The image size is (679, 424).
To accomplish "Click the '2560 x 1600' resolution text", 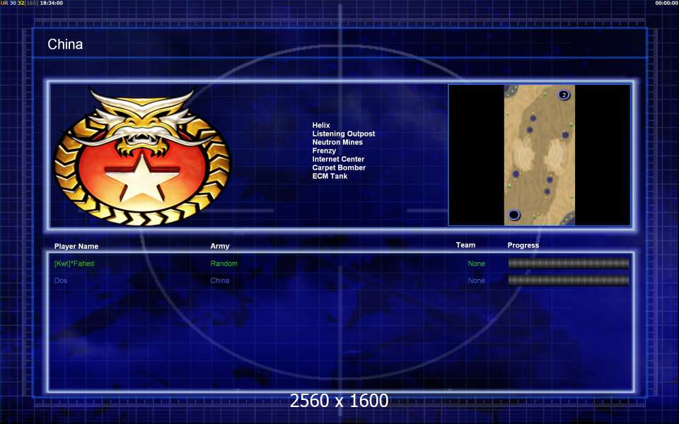I will [x=339, y=401].
